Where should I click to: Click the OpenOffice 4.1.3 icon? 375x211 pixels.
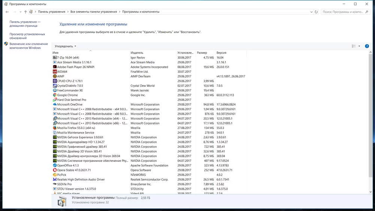(55, 165)
